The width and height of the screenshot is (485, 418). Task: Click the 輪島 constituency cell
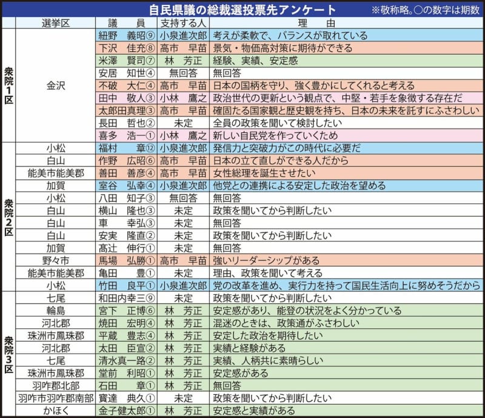pyautogui.click(x=56, y=311)
